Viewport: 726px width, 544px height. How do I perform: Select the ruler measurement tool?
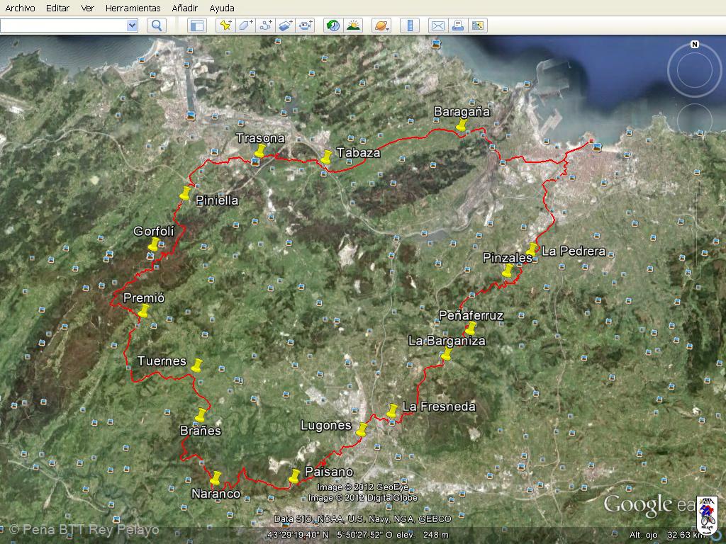[x=409, y=25]
